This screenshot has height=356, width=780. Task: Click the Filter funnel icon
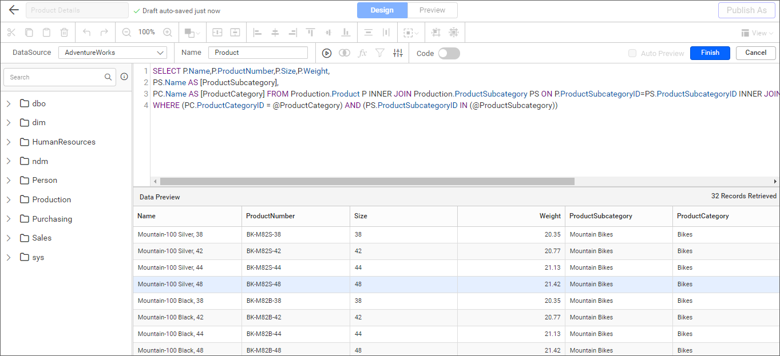point(380,53)
